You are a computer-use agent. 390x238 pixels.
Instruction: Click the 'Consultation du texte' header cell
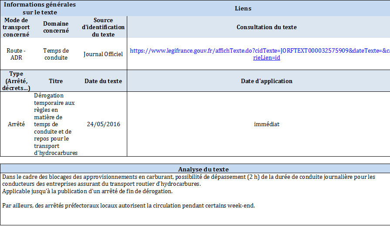[266, 27]
